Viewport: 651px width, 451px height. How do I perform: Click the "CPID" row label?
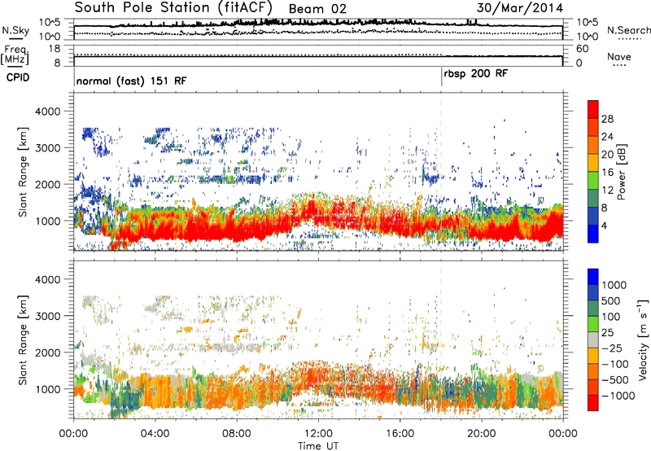[18, 77]
